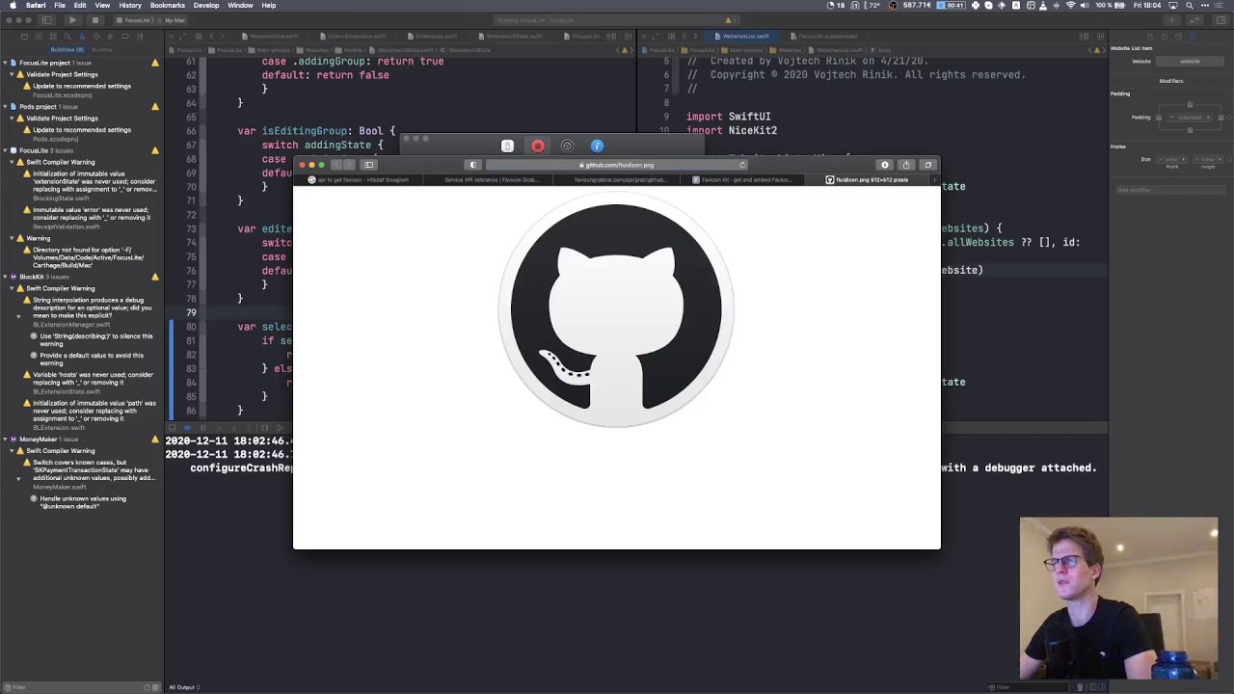Click the blue info icon in recording toolbar
Screen dimensions: 1234x694
coord(597,146)
